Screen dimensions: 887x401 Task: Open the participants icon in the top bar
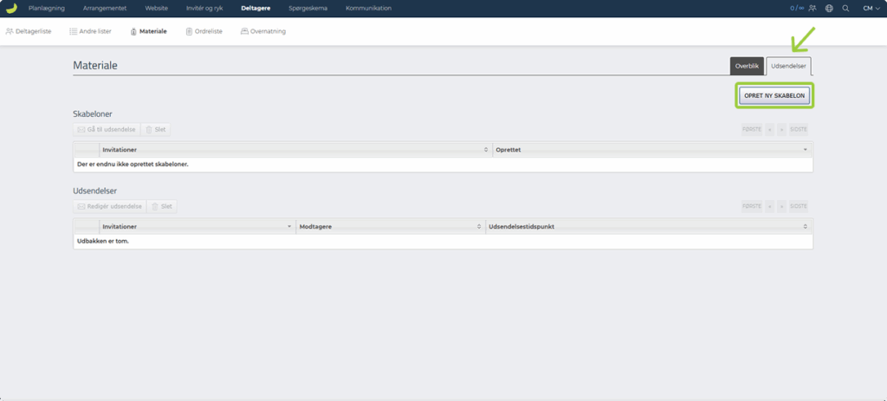813,9
